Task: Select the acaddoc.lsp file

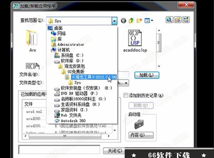Action: coord(135,41)
